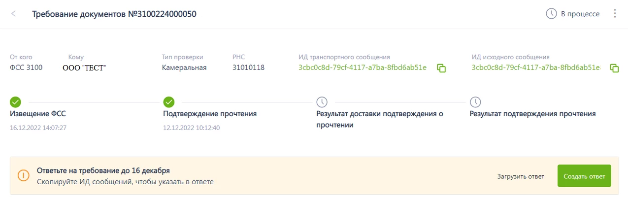
Task: Click the clock icon beside В процессе
Action: coord(551,14)
